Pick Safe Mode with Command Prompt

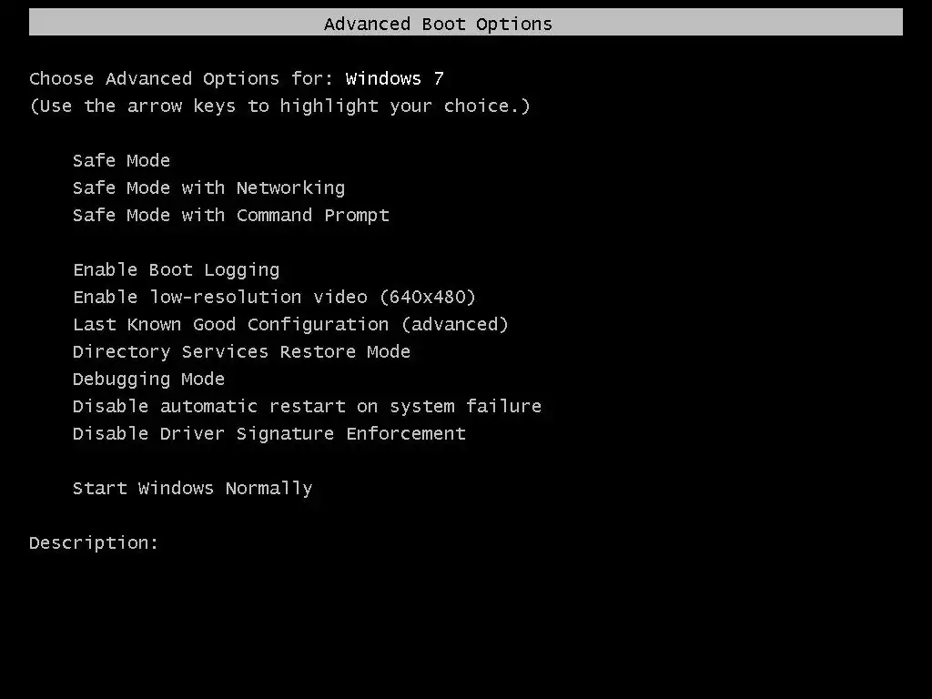click(x=230, y=216)
